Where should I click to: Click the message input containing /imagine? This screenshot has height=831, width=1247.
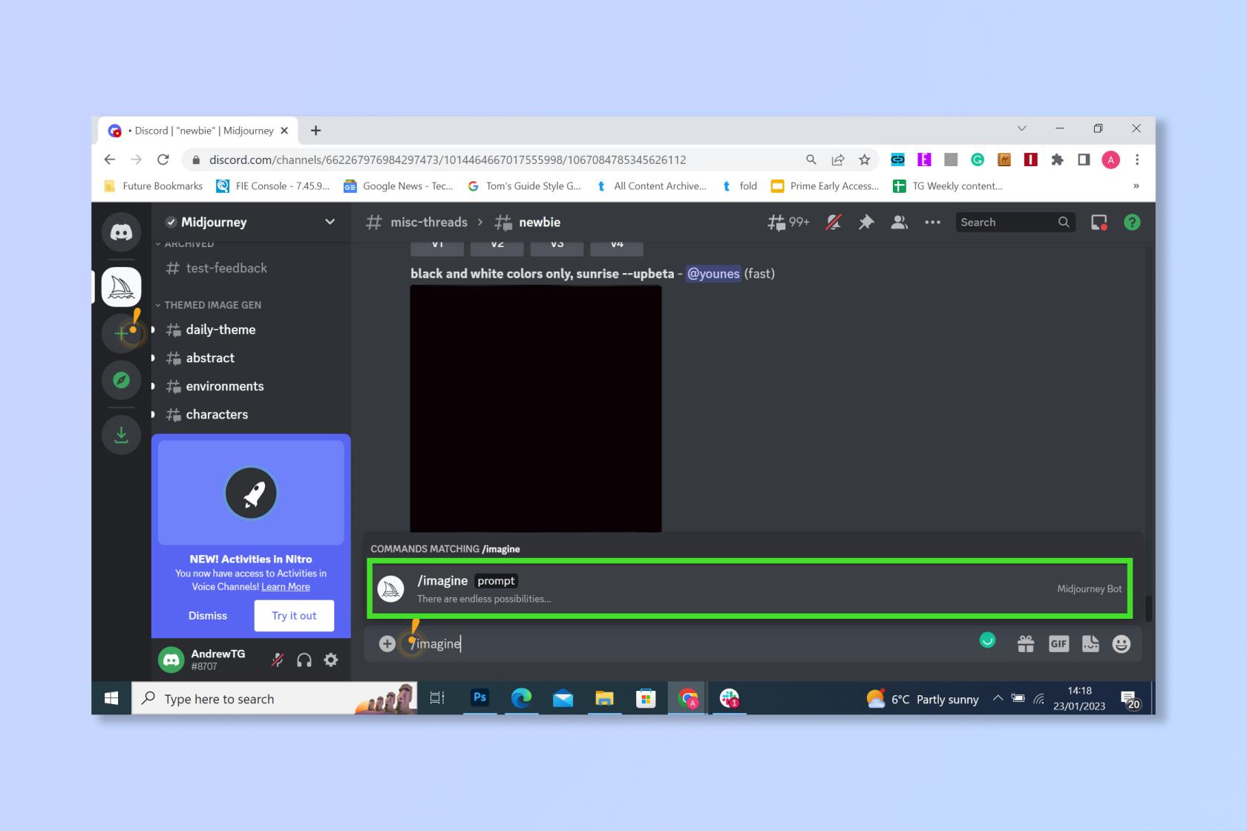(x=690, y=643)
